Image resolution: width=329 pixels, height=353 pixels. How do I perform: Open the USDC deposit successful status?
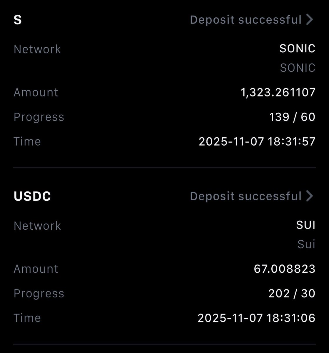(246, 196)
